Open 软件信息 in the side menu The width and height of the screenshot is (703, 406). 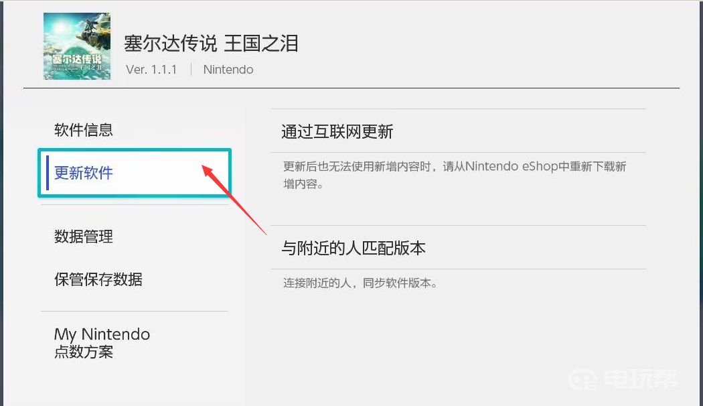click(84, 130)
